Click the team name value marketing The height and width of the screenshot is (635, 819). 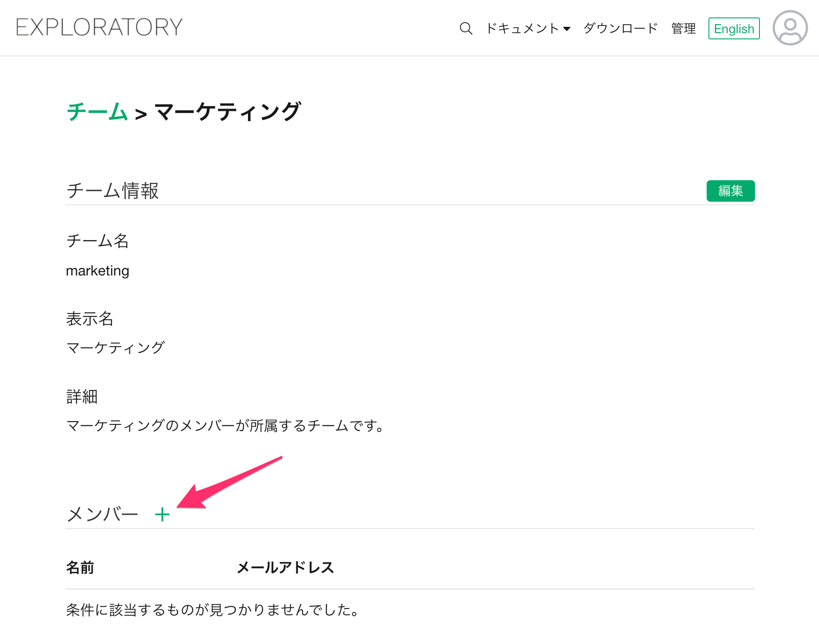[x=98, y=271]
